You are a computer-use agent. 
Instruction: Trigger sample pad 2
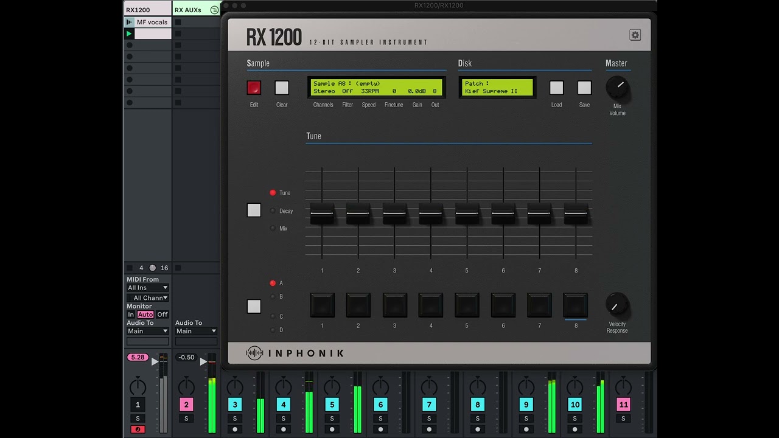pos(358,305)
